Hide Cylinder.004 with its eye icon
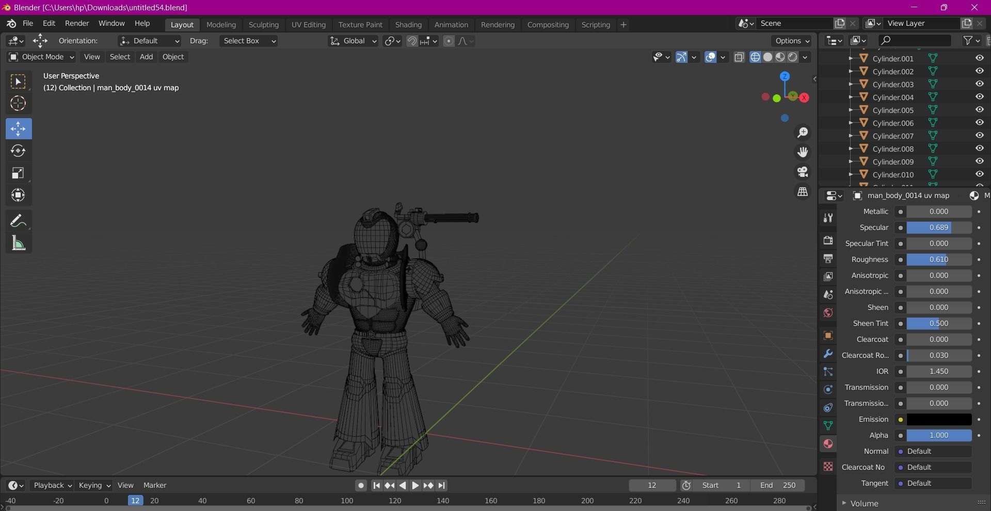991x511 pixels. pyautogui.click(x=979, y=97)
